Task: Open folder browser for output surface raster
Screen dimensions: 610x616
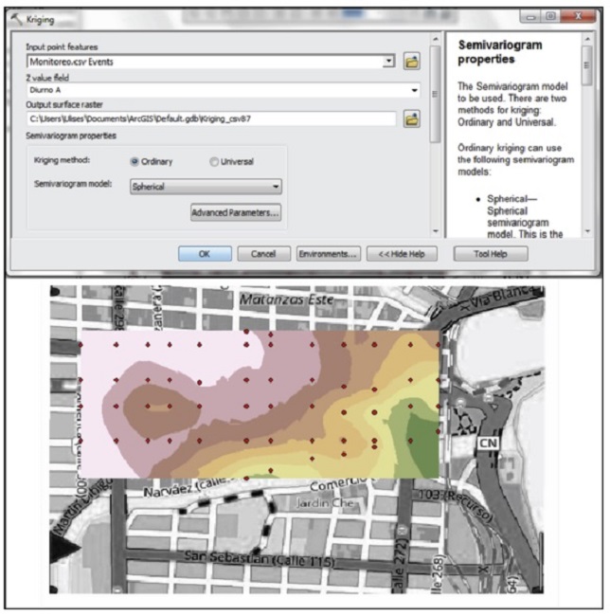Action: pyautogui.click(x=412, y=119)
